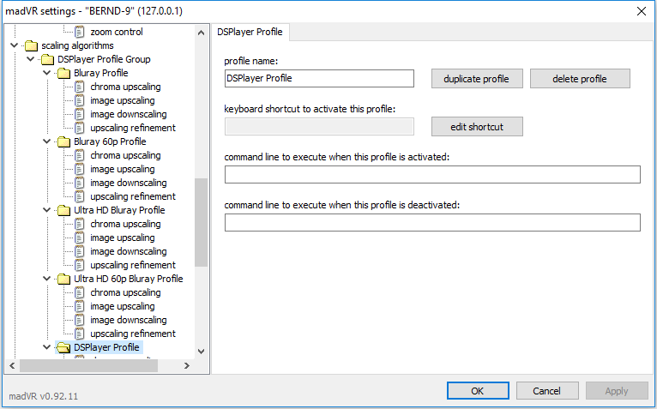Screen dimensions: 657x409
Task: Click the Ultra HD Bluray Profile folder icon
Action: tap(63, 210)
